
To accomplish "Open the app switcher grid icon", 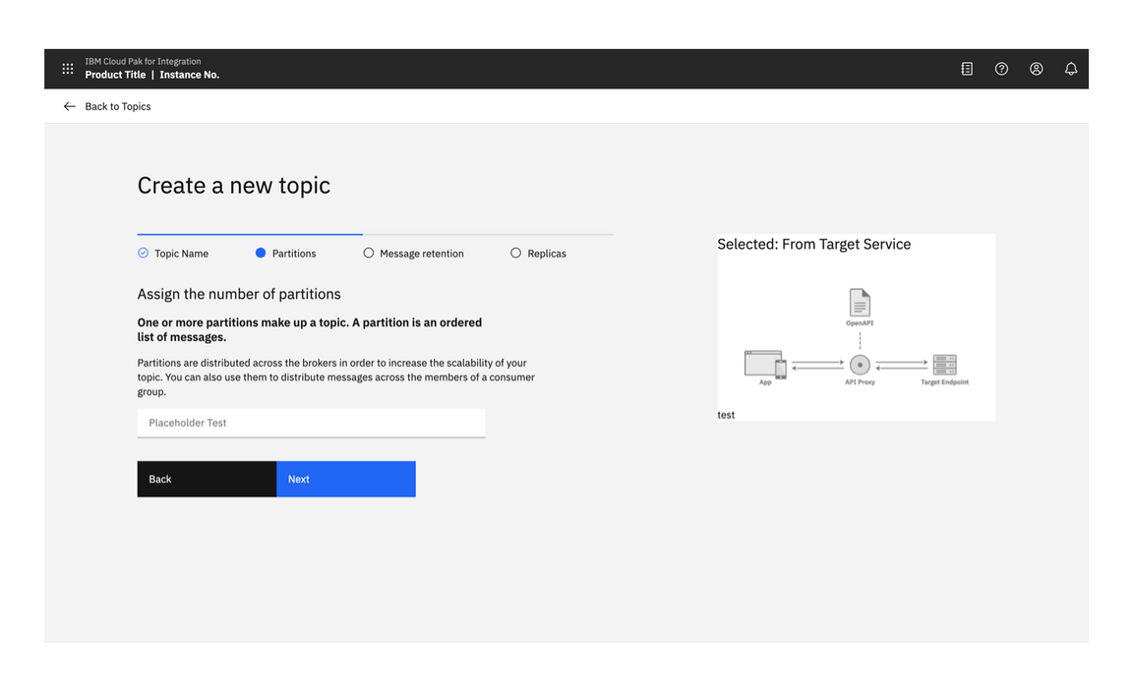I will click(68, 69).
